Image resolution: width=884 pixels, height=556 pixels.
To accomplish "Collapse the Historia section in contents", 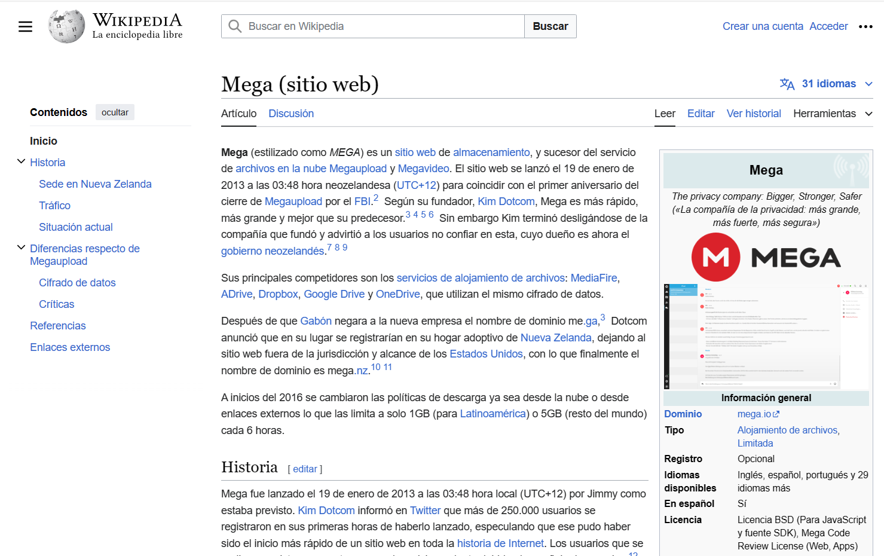I will pos(21,161).
